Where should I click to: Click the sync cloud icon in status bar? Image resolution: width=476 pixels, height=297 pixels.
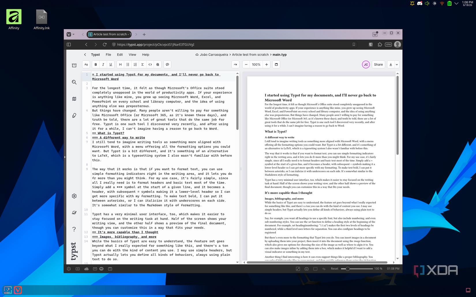coord(86,269)
